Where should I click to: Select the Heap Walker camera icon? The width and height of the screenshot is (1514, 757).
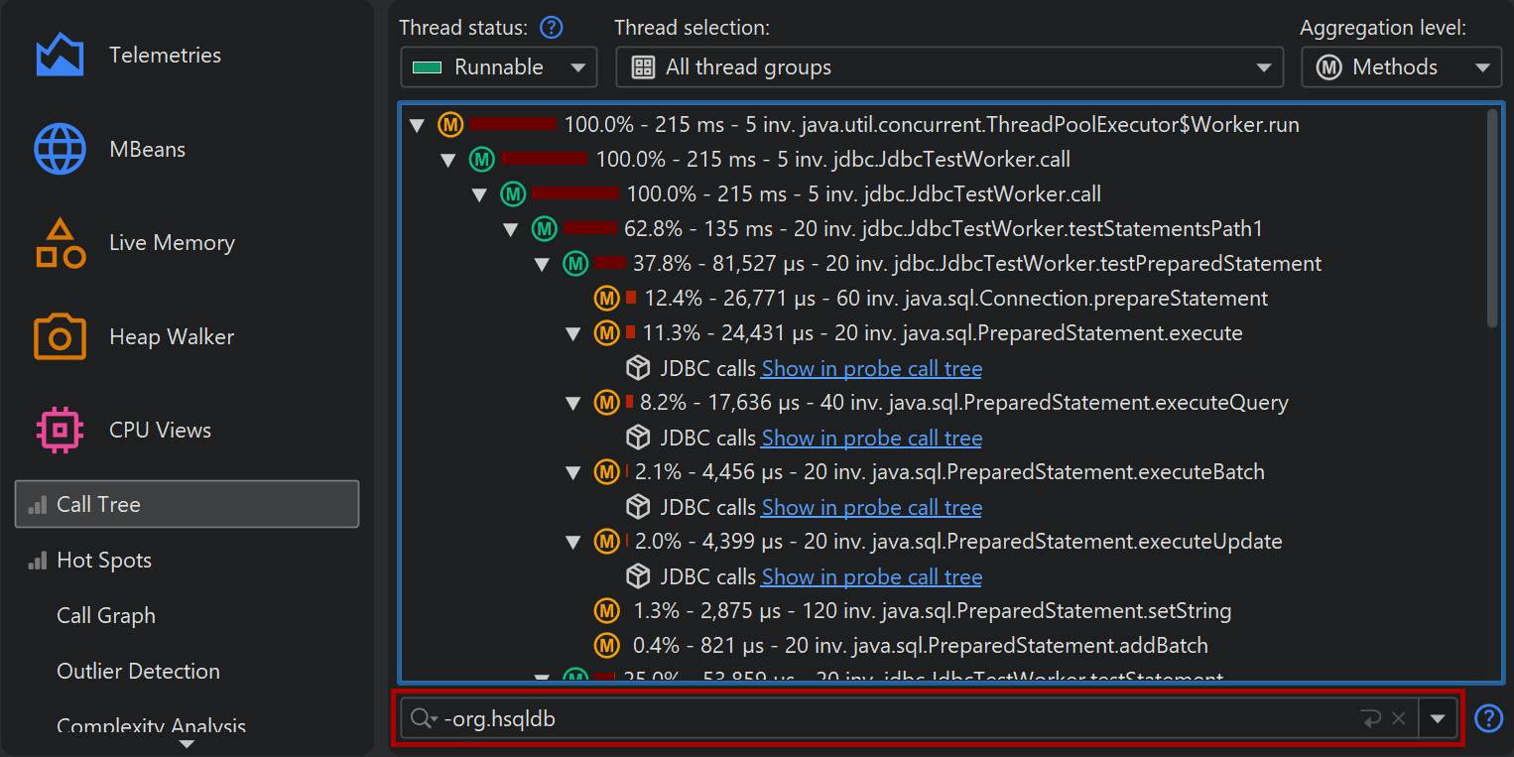click(60, 337)
